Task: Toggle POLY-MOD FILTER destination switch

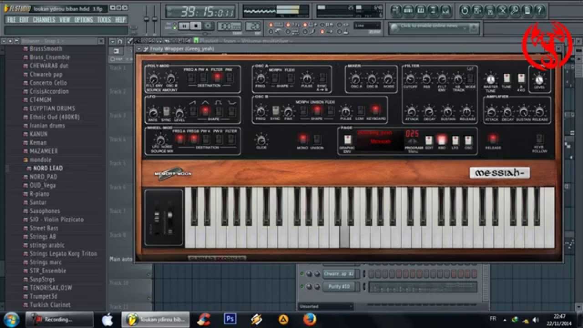Action: 217,77
